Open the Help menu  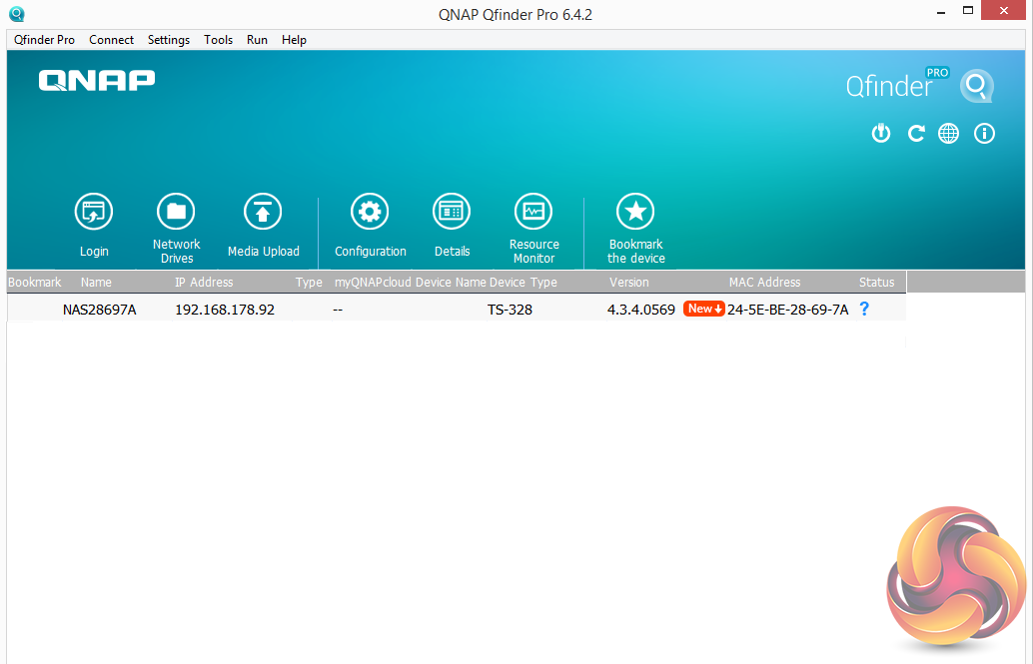coord(294,40)
